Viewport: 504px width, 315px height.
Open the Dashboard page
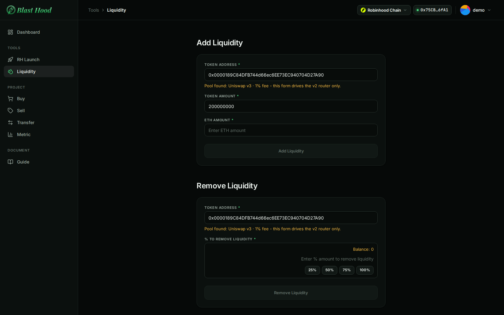(39, 32)
